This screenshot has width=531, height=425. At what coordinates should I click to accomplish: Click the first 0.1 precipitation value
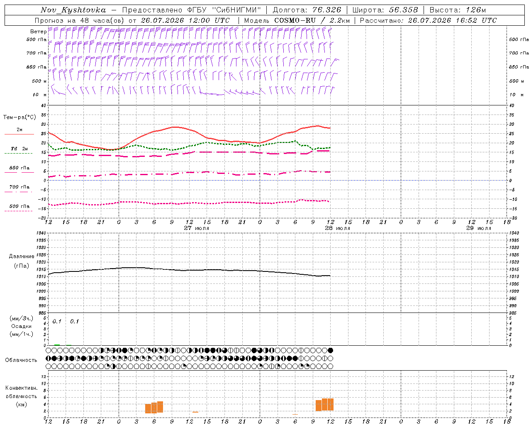(x=57, y=321)
